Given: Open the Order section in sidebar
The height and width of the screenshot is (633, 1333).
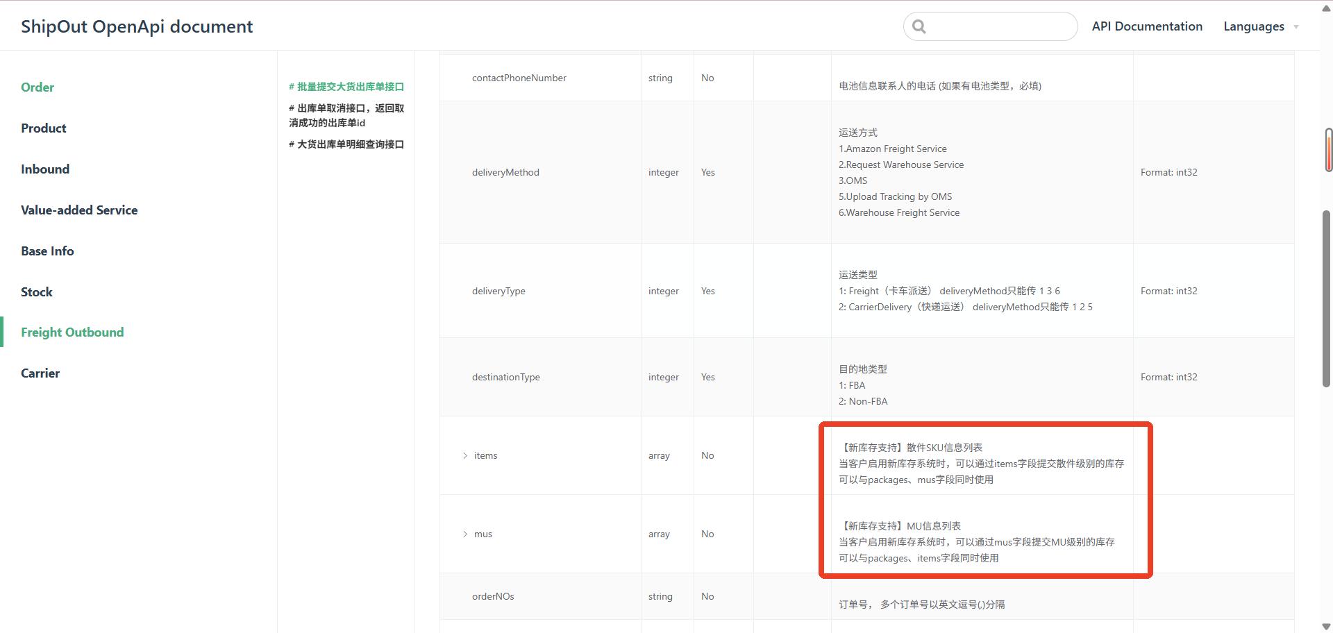Looking at the screenshot, I should (37, 87).
